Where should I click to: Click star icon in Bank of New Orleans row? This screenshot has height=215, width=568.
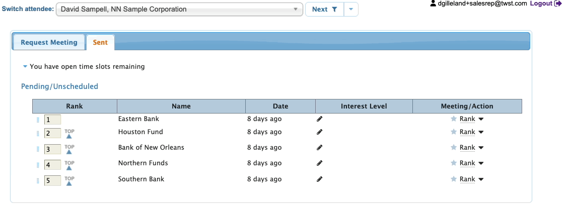tap(453, 148)
